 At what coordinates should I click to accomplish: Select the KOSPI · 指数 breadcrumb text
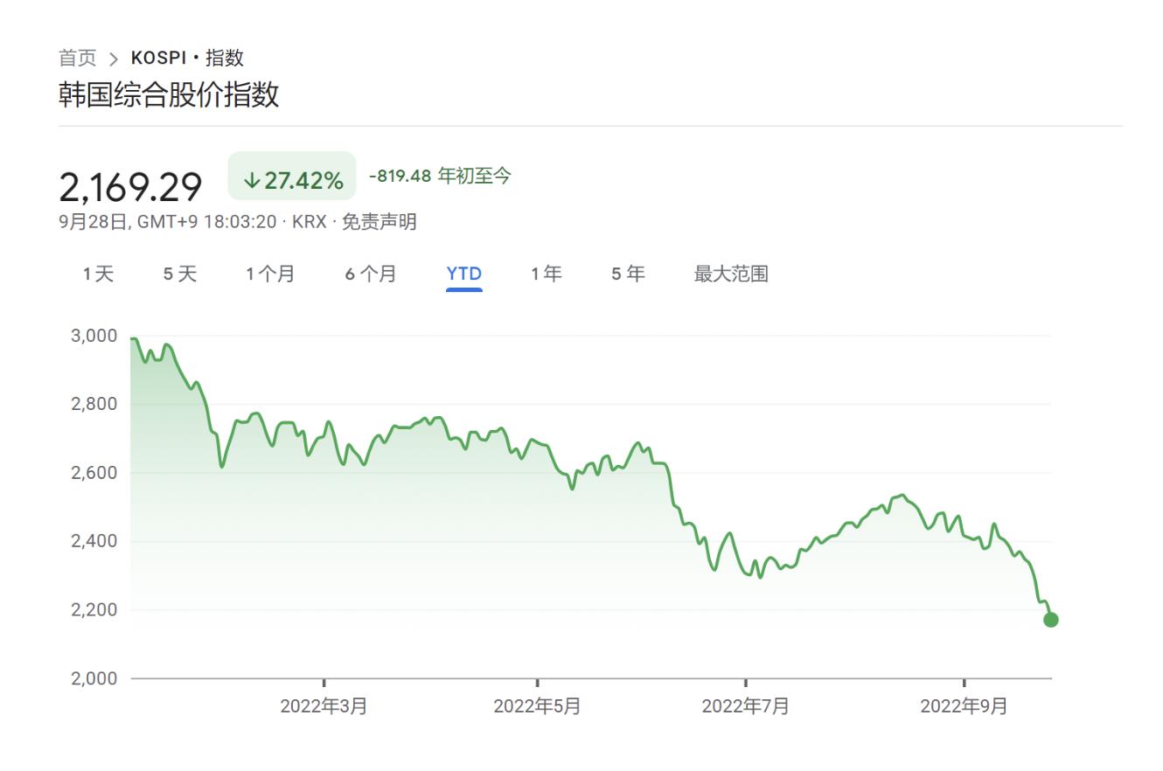click(187, 59)
